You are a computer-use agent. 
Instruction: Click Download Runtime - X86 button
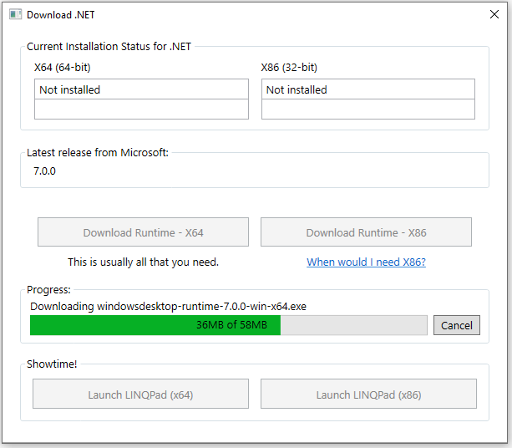coord(366,232)
